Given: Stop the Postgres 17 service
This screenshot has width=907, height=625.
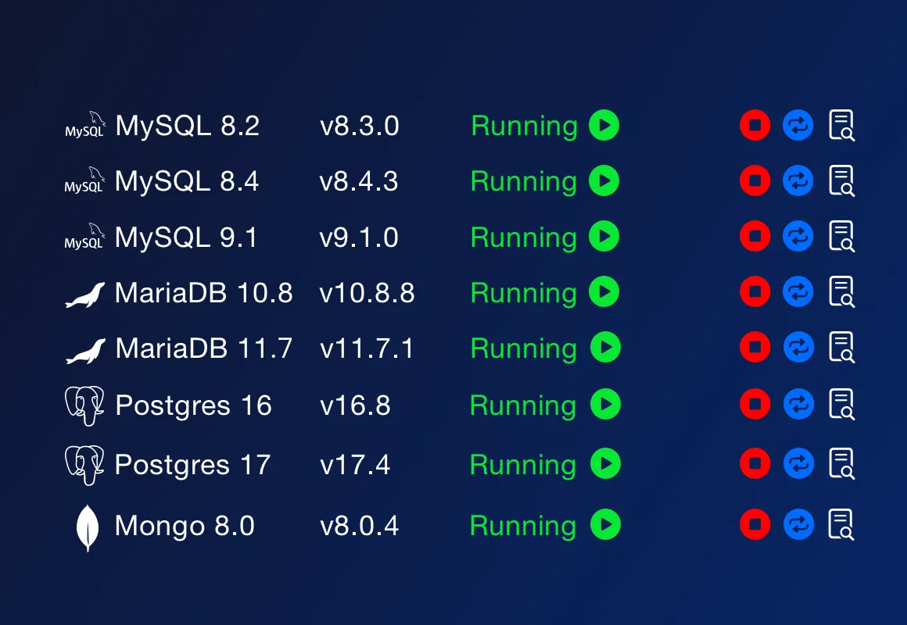Looking at the screenshot, I should [755, 463].
